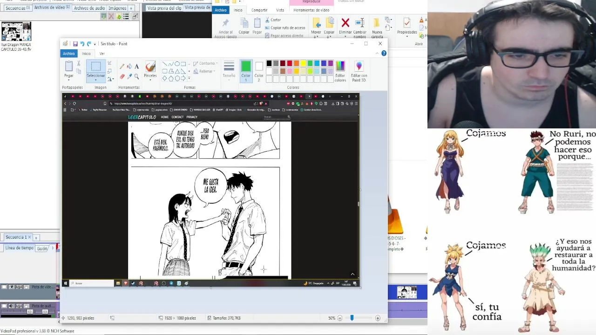This screenshot has height=335, width=596.
Task: Open the Rotate dropdown in Paint Imagen group
Action: pyautogui.click(x=111, y=79)
